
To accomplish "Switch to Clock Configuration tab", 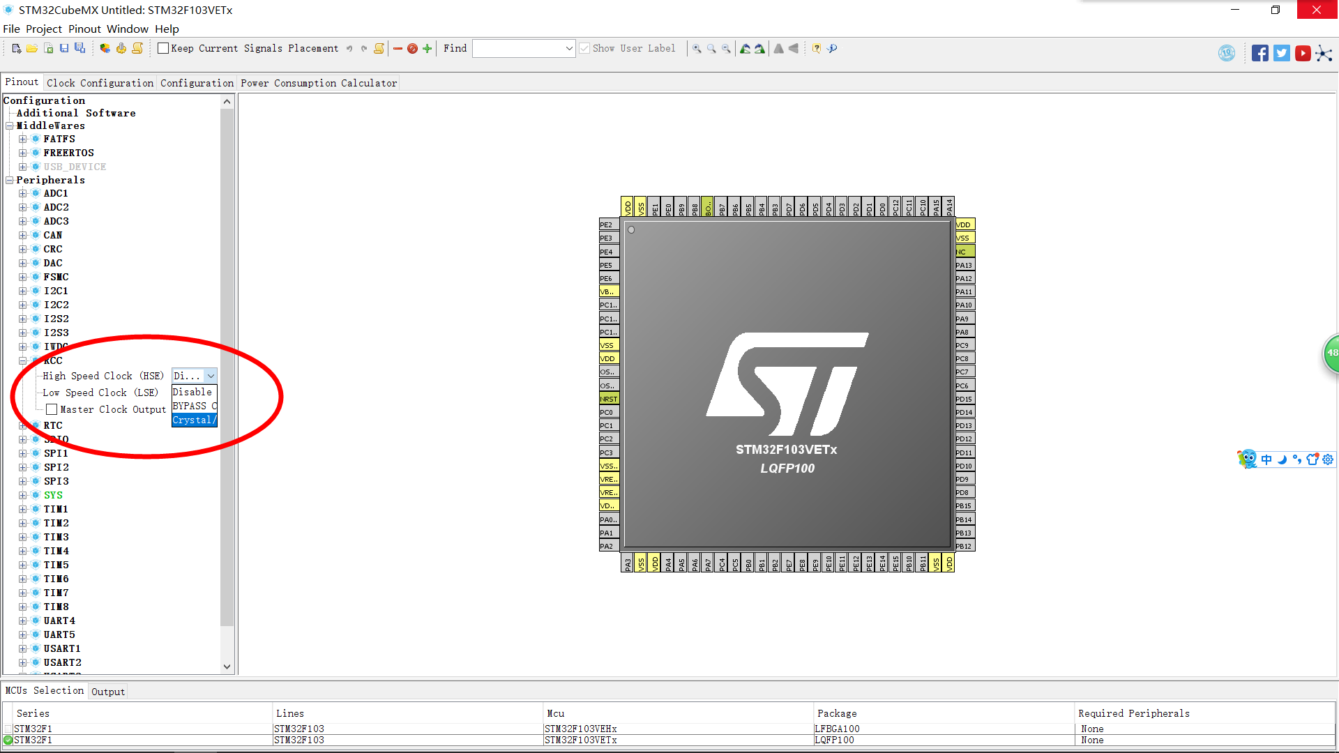I will click(100, 83).
